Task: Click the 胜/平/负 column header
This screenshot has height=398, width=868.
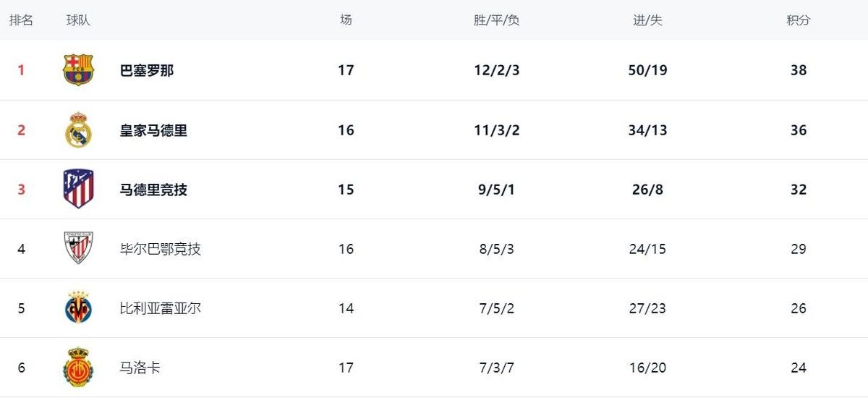Action: click(497, 20)
